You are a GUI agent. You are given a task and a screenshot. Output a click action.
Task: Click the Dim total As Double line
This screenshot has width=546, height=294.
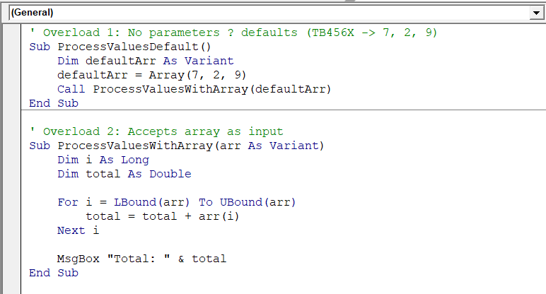click(124, 174)
